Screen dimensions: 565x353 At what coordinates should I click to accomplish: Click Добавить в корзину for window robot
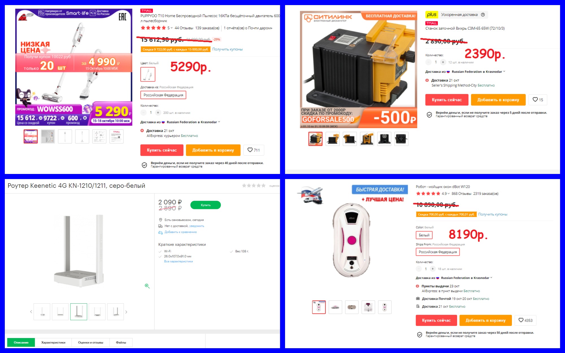485,320
